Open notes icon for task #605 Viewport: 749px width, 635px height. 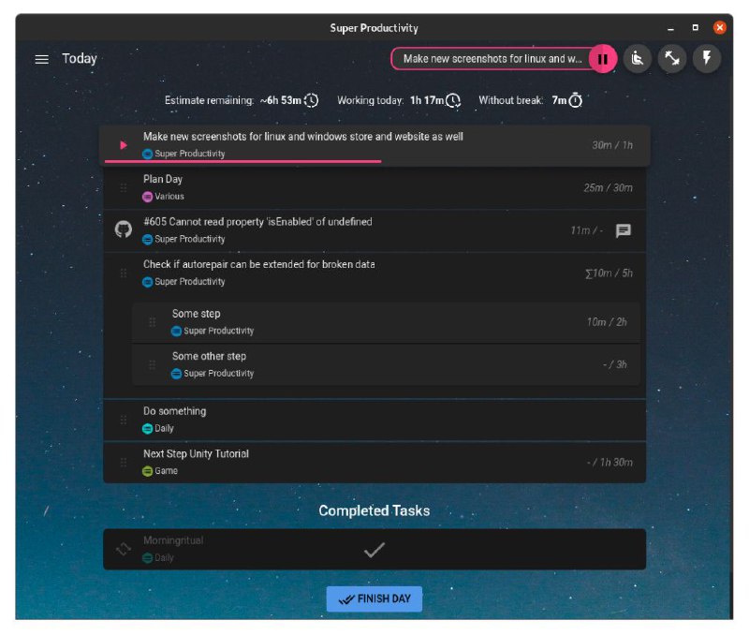pyautogui.click(x=623, y=230)
